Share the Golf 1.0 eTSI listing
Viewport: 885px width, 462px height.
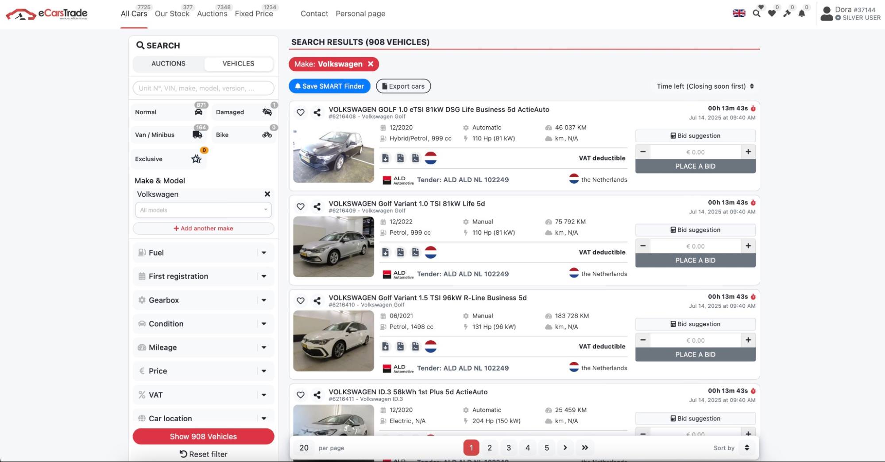click(317, 113)
